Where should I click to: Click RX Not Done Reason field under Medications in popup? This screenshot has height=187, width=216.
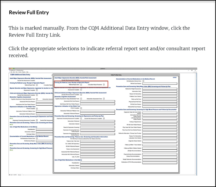160,84
